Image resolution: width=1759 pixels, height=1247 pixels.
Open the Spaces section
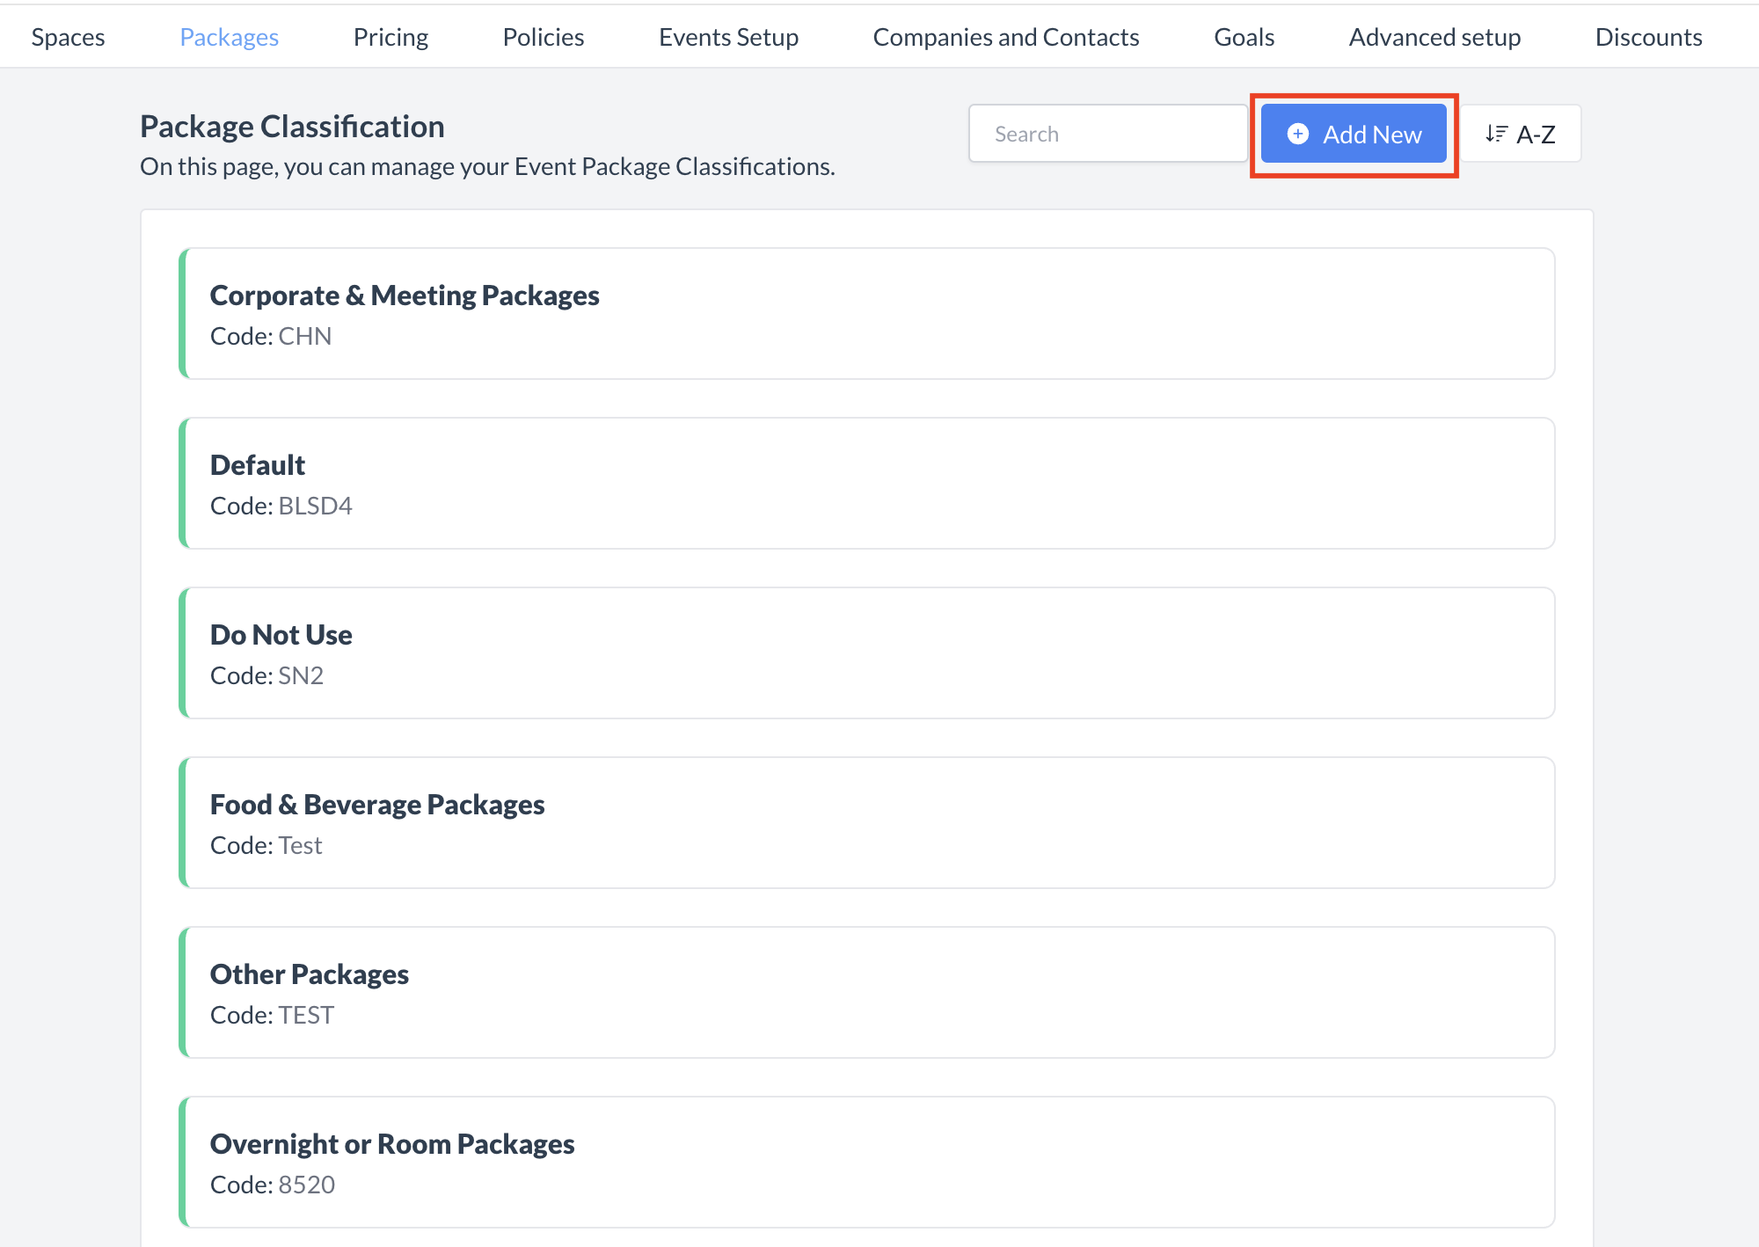coord(68,36)
